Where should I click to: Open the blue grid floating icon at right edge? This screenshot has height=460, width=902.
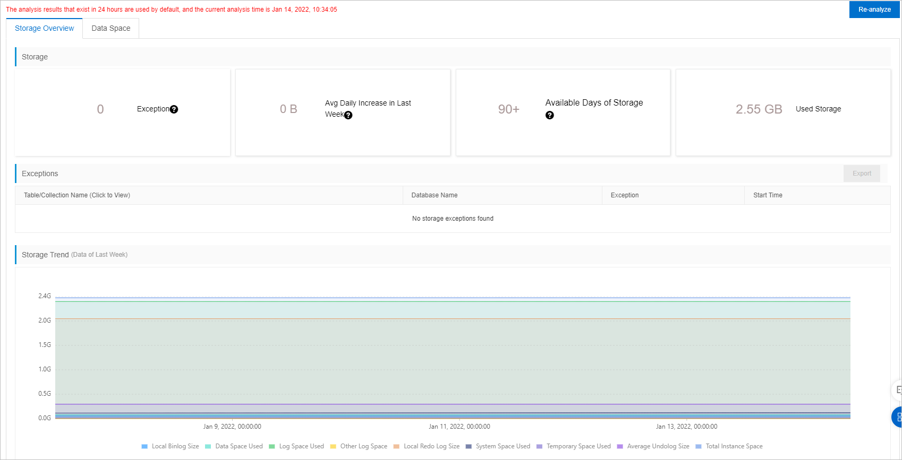898,417
